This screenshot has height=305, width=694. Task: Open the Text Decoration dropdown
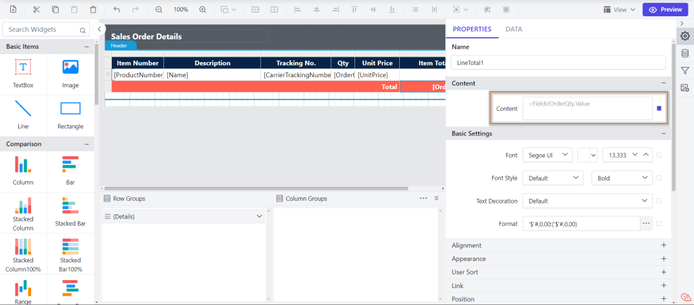pos(588,201)
